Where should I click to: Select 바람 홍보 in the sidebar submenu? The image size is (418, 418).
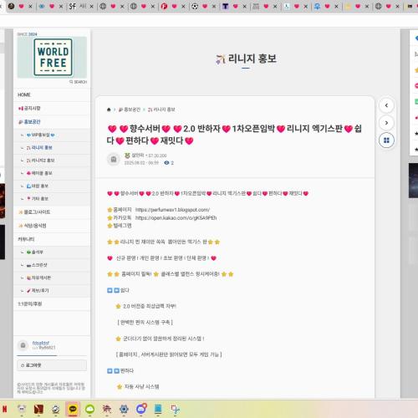pyautogui.click(x=38, y=186)
